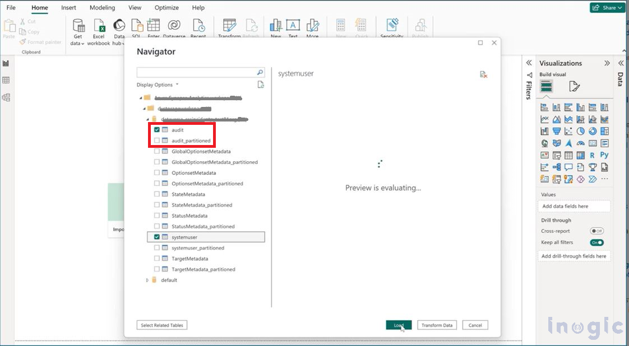Choose the Gauge visual
Image resolution: width=629 pixels, height=346 pixels.
coord(580,143)
